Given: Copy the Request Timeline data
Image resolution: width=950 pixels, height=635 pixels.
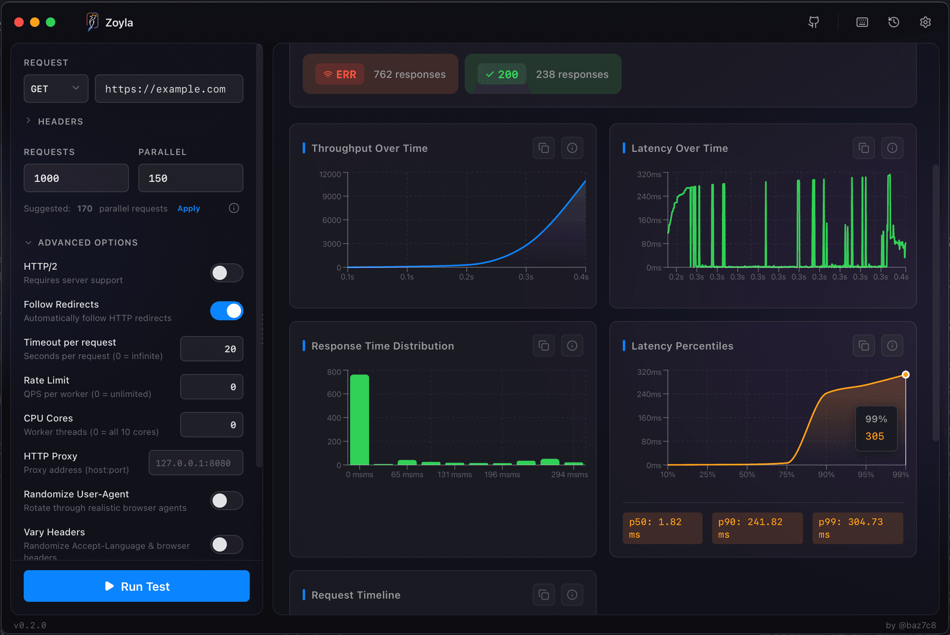Looking at the screenshot, I should pos(543,595).
